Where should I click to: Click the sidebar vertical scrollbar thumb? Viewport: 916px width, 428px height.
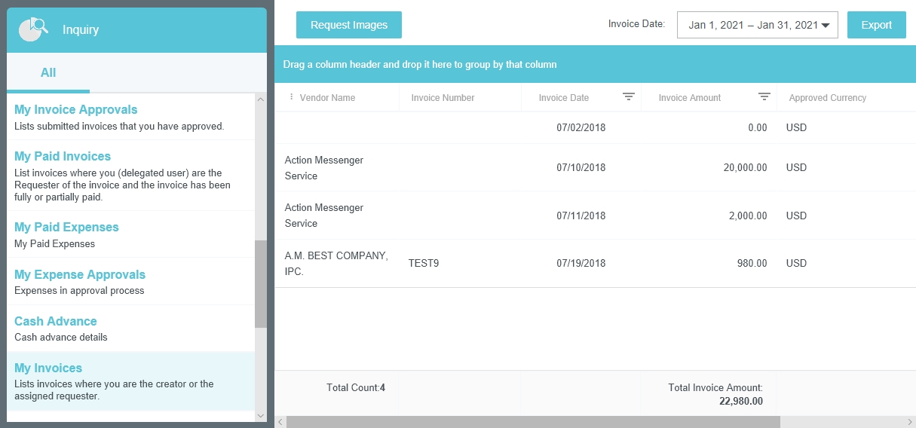pyautogui.click(x=261, y=283)
